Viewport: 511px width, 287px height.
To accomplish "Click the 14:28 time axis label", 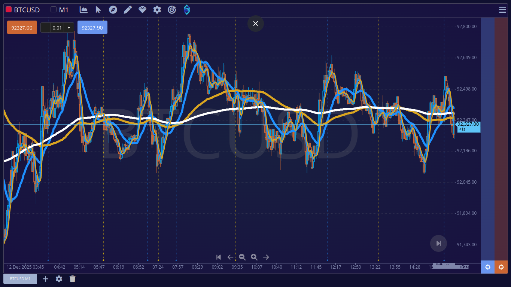I will click(415, 267).
